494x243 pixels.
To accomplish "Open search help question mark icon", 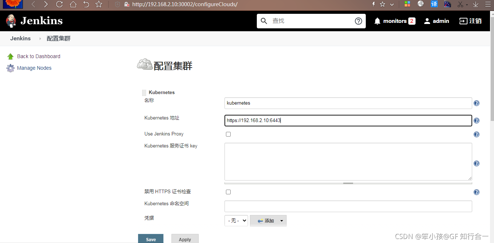I will click(x=359, y=21).
